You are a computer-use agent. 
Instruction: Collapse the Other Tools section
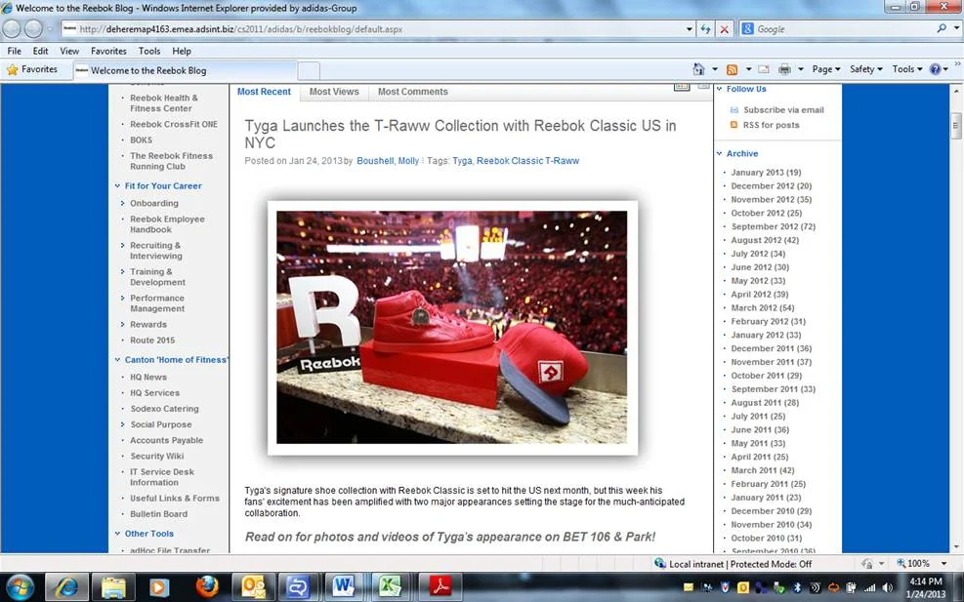(x=117, y=534)
